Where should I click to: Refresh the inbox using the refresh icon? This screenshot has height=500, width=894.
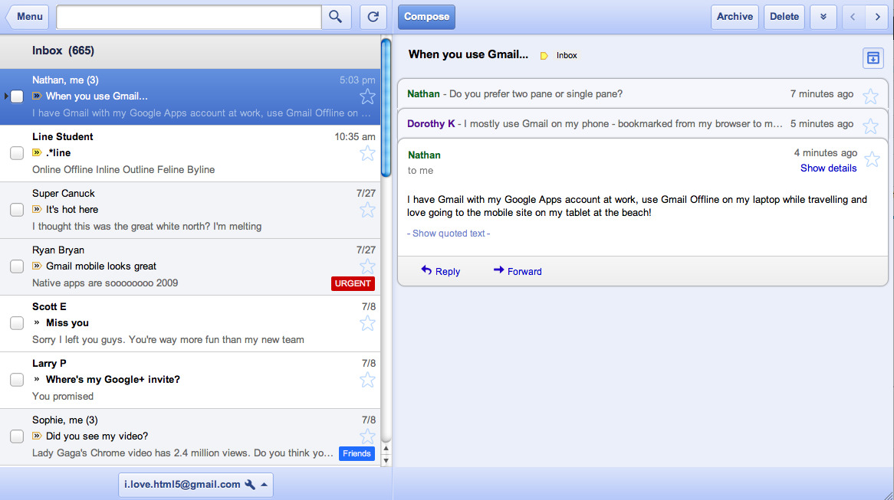coord(373,16)
